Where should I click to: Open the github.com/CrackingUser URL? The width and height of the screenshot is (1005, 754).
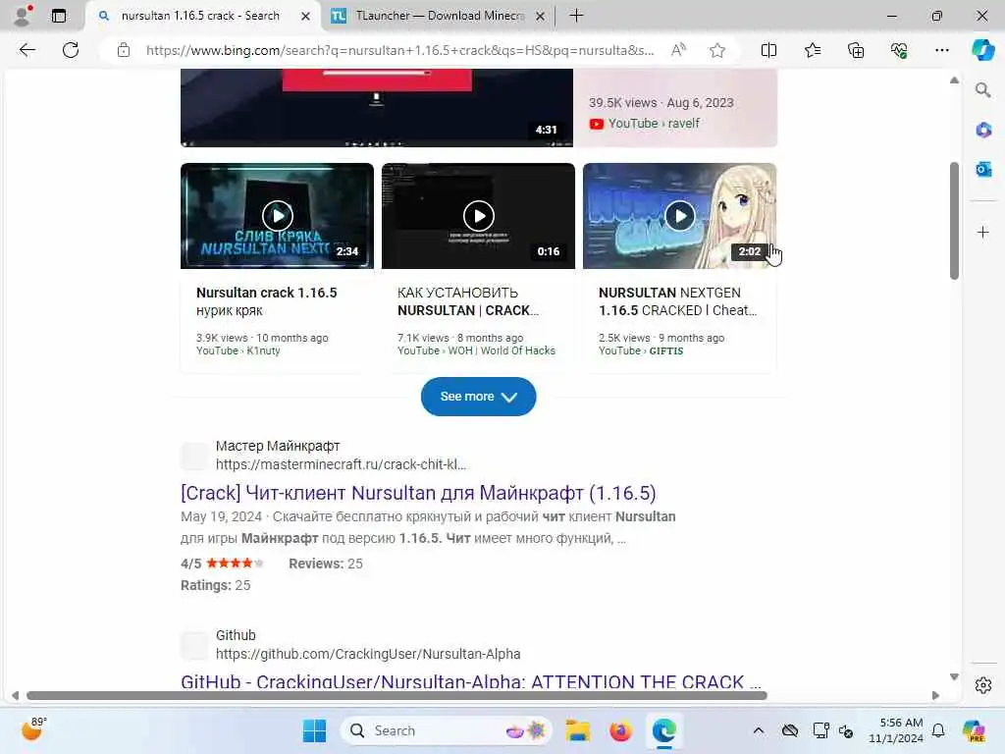pyautogui.click(x=368, y=654)
